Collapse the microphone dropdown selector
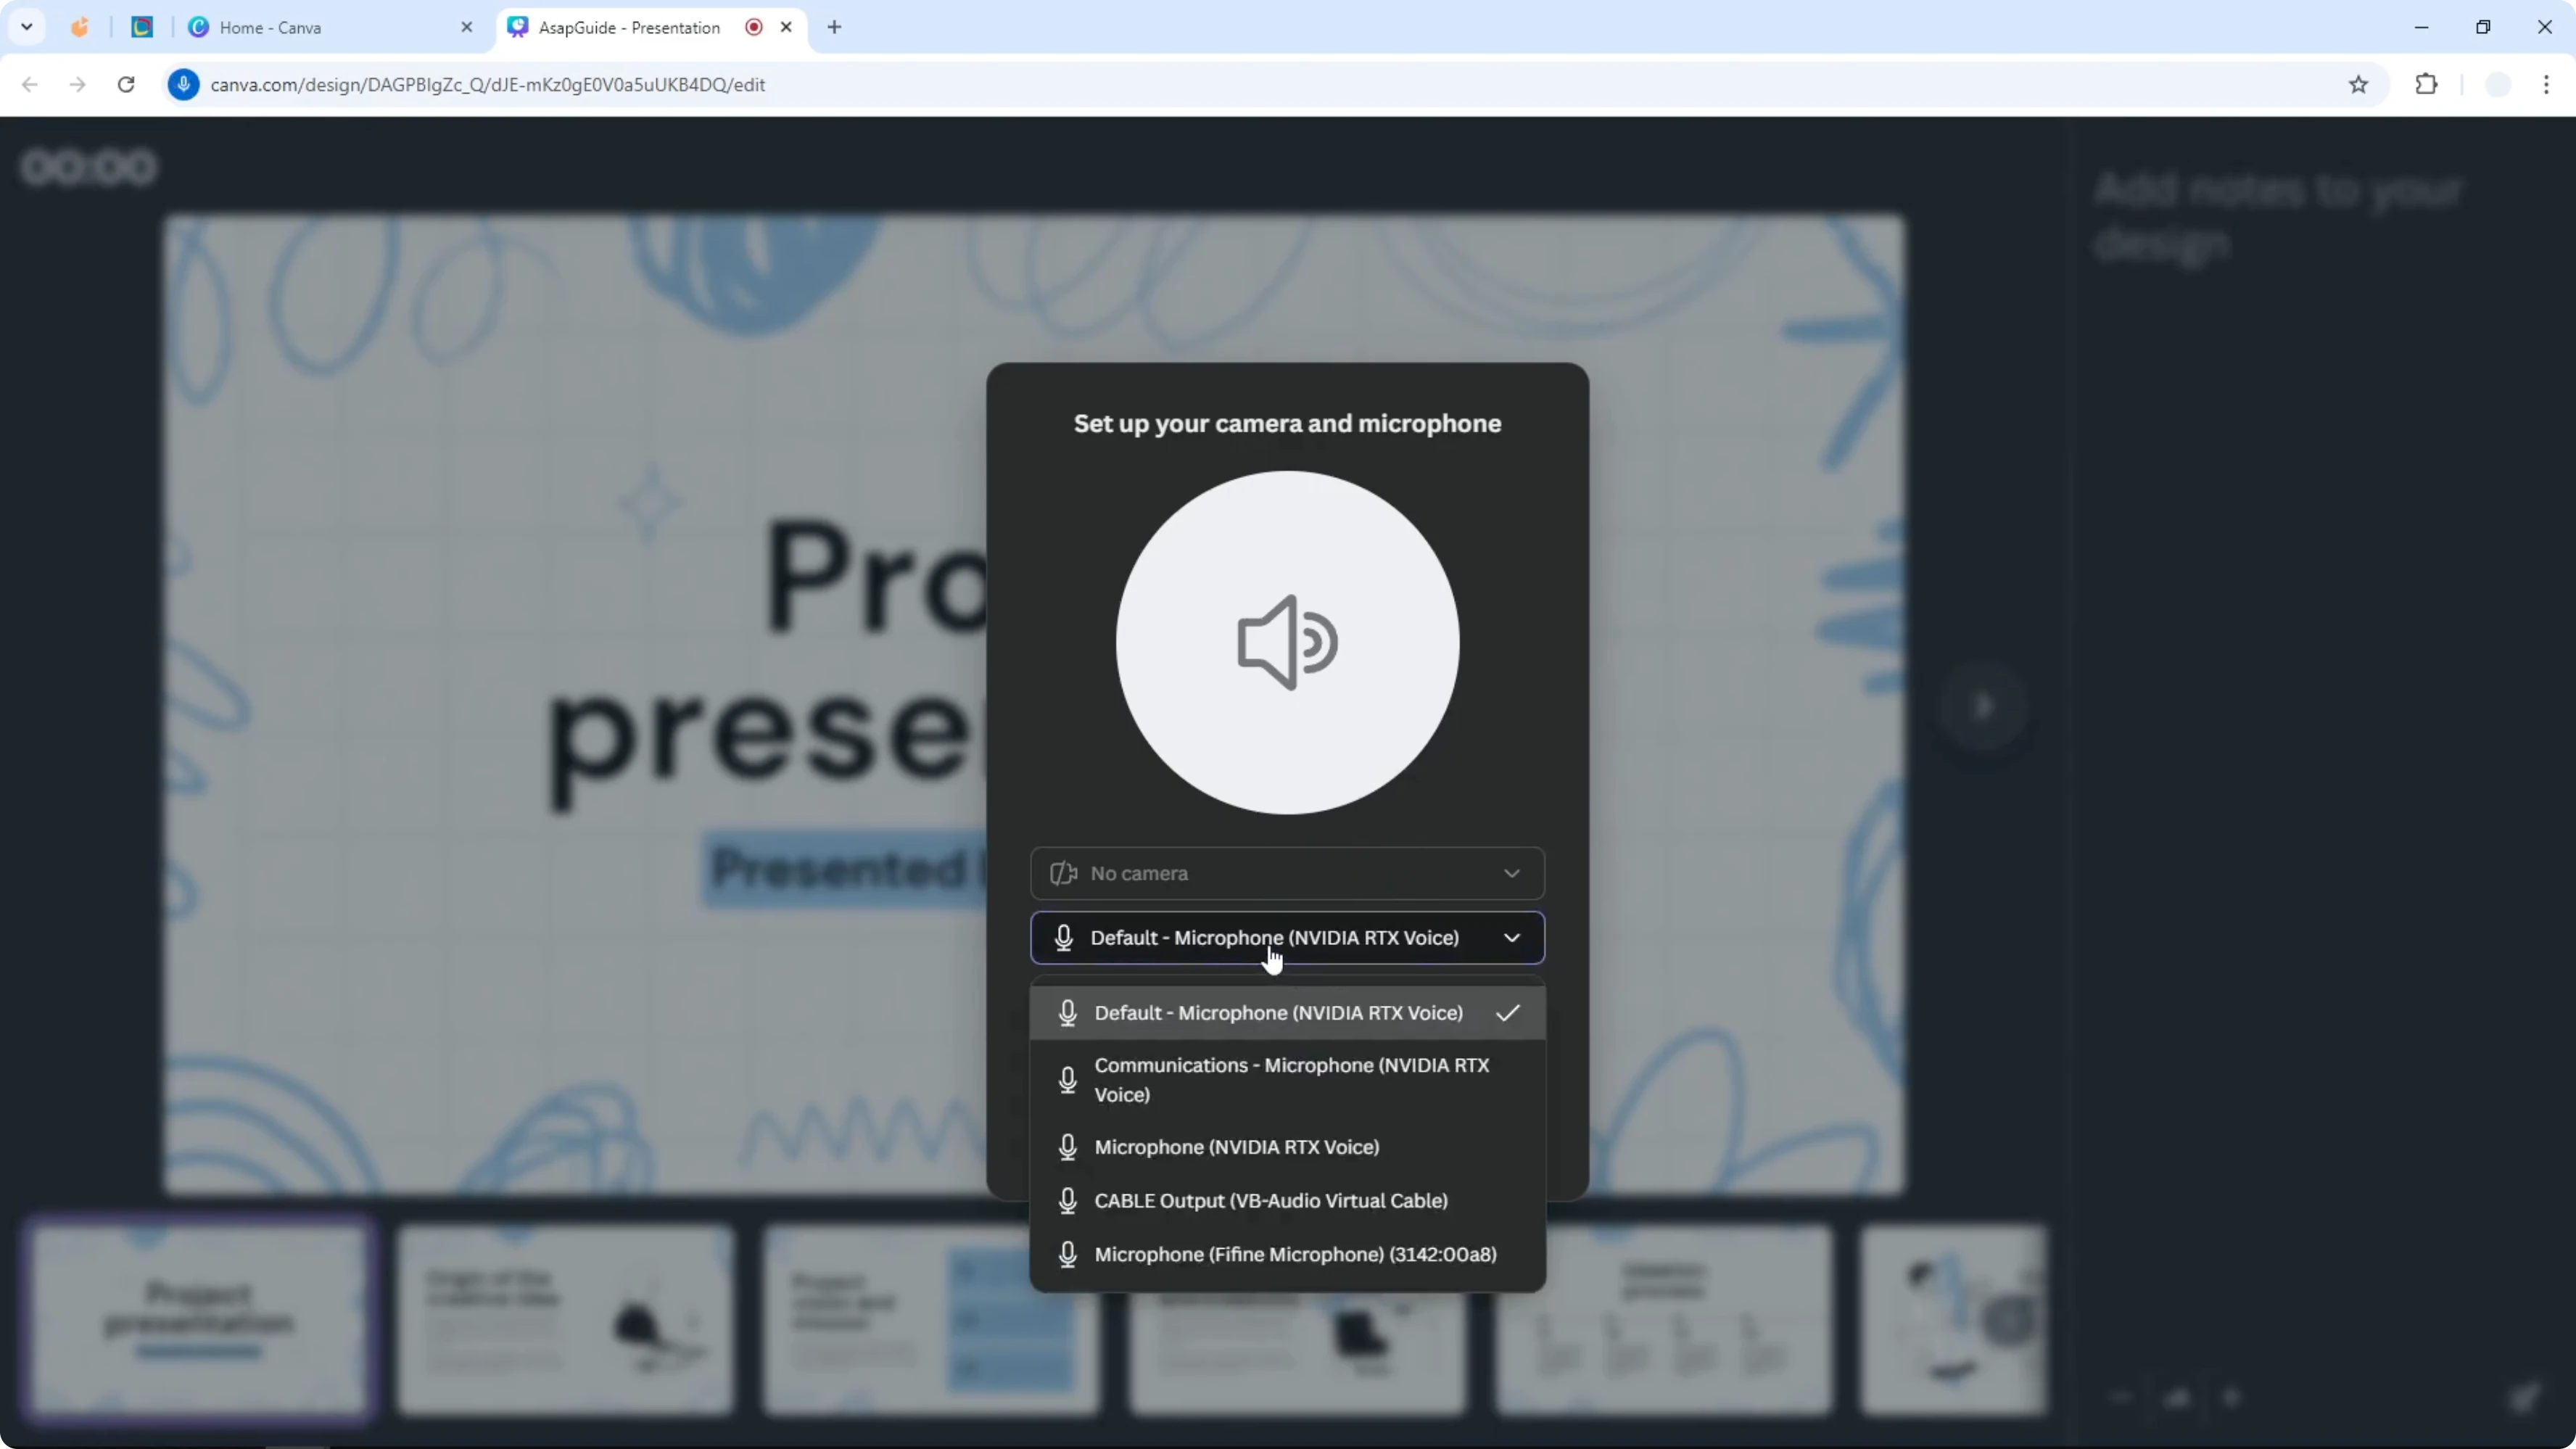This screenshot has height=1449, width=2576. [1287, 937]
